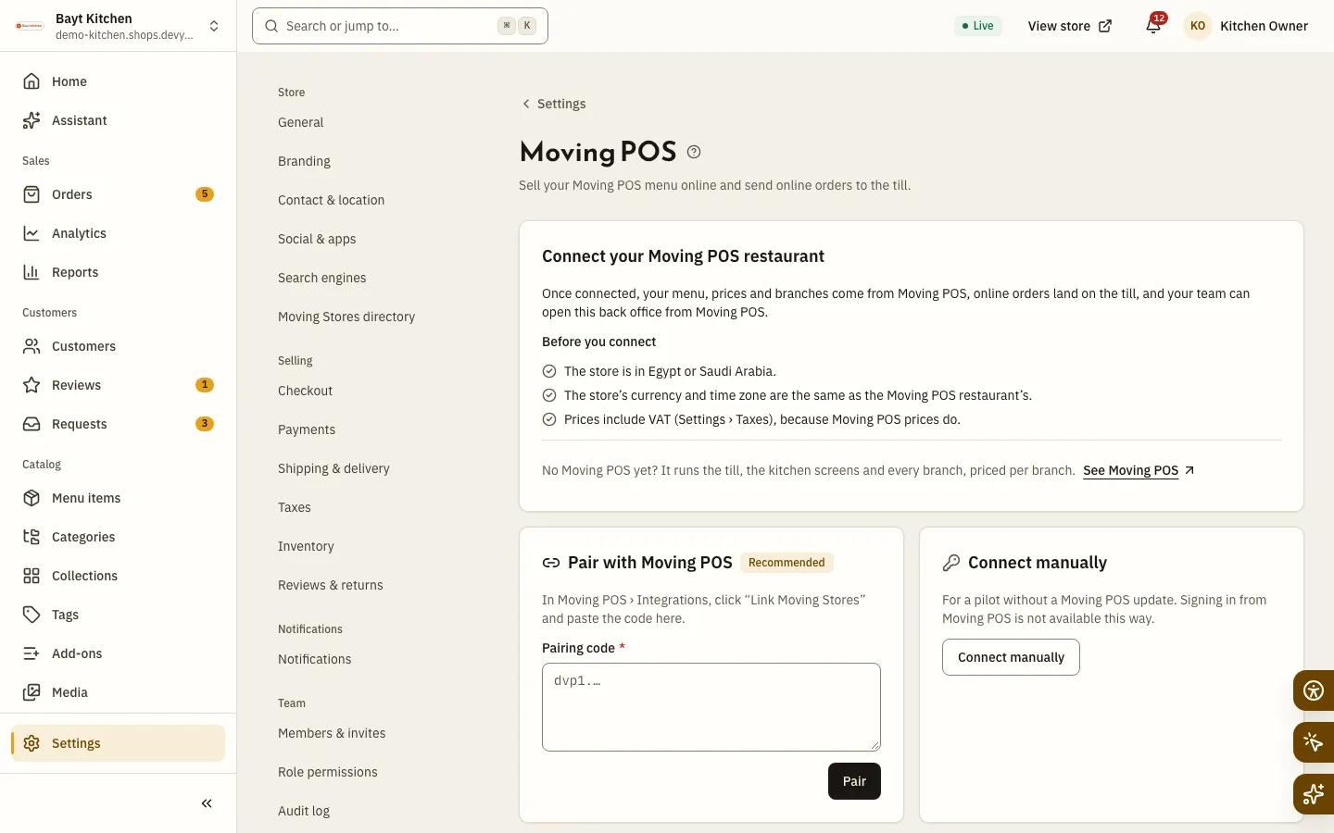Click the cursor-click floating button icon
This screenshot has height=833, width=1334.
1313,742
